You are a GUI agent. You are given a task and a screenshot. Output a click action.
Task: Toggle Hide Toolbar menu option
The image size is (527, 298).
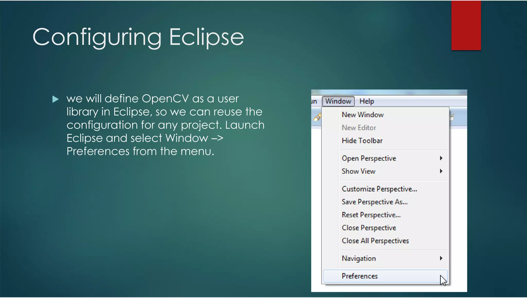coord(362,141)
